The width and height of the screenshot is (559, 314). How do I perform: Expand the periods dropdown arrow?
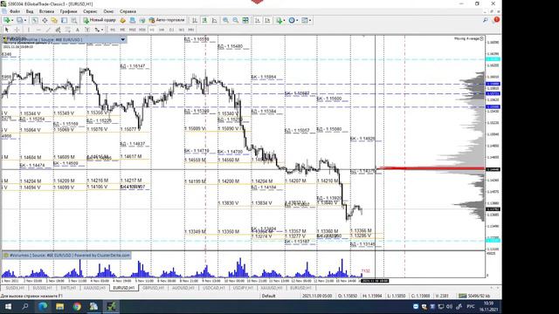297,20
